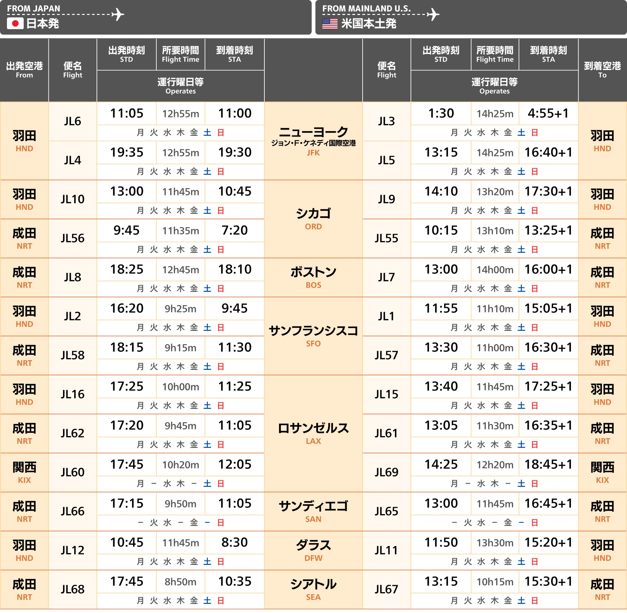Choose the ロサンゼルス LAX destination
This screenshot has width=627, height=613.
[313, 433]
